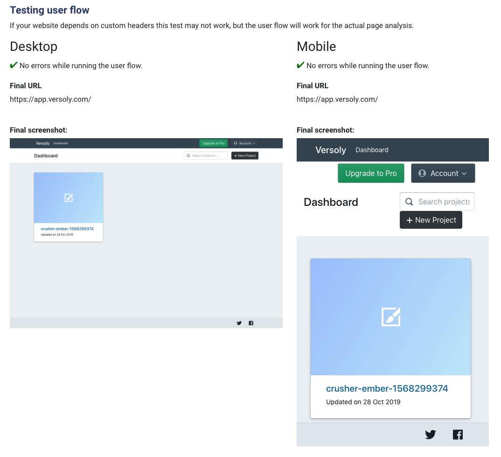
Task: Click the search magnifier icon in the mobile screenshot
Action: 409,202
